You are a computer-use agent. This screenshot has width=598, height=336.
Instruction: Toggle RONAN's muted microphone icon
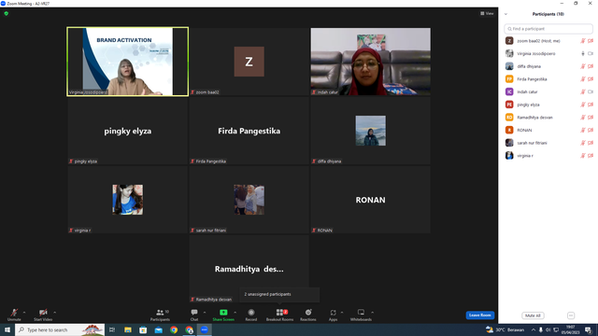pos(583,130)
